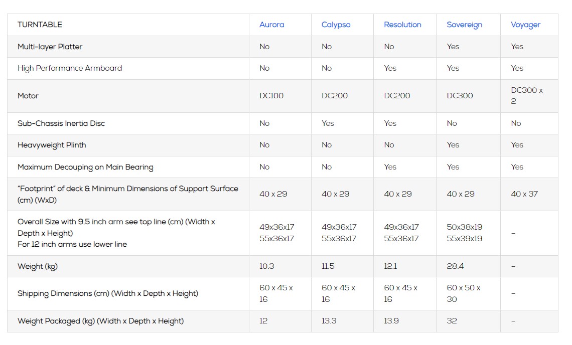Click the 'Footprint of deck' row label
Screen dimensions: 572x345
tap(127, 195)
